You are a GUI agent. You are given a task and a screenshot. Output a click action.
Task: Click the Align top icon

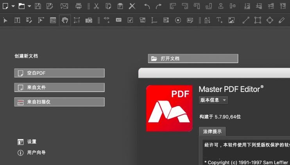(x=197, y=6)
